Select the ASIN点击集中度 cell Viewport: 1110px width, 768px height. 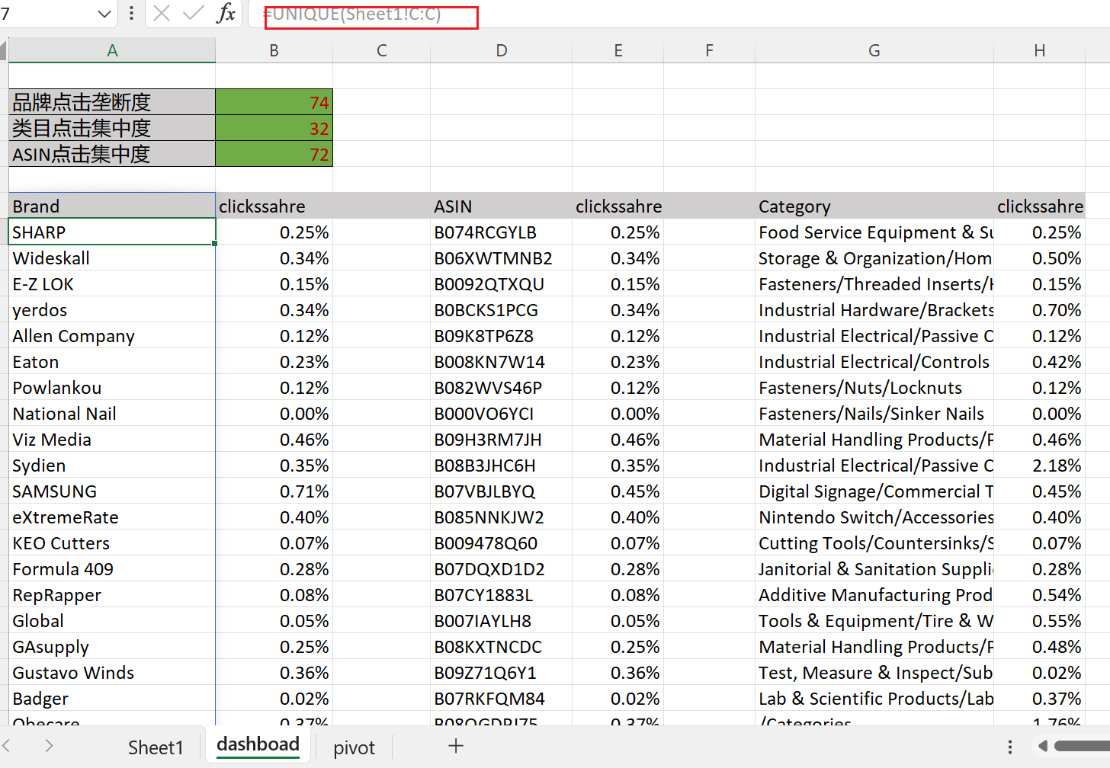(x=112, y=154)
